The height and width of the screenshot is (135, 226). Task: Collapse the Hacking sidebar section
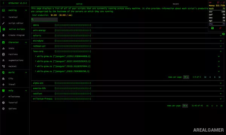pyautogui.click(x=26, y=10)
